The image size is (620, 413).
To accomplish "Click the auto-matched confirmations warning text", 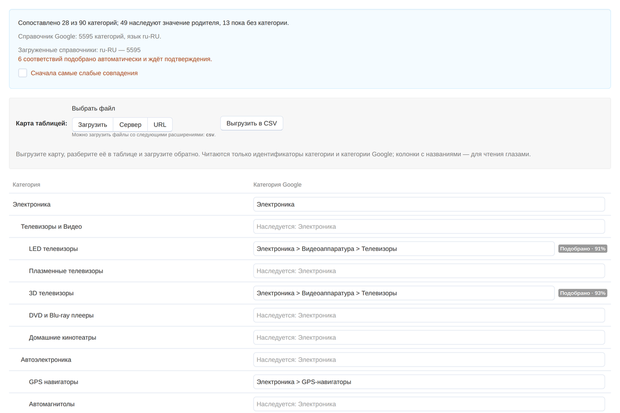I will click(x=115, y=59).
